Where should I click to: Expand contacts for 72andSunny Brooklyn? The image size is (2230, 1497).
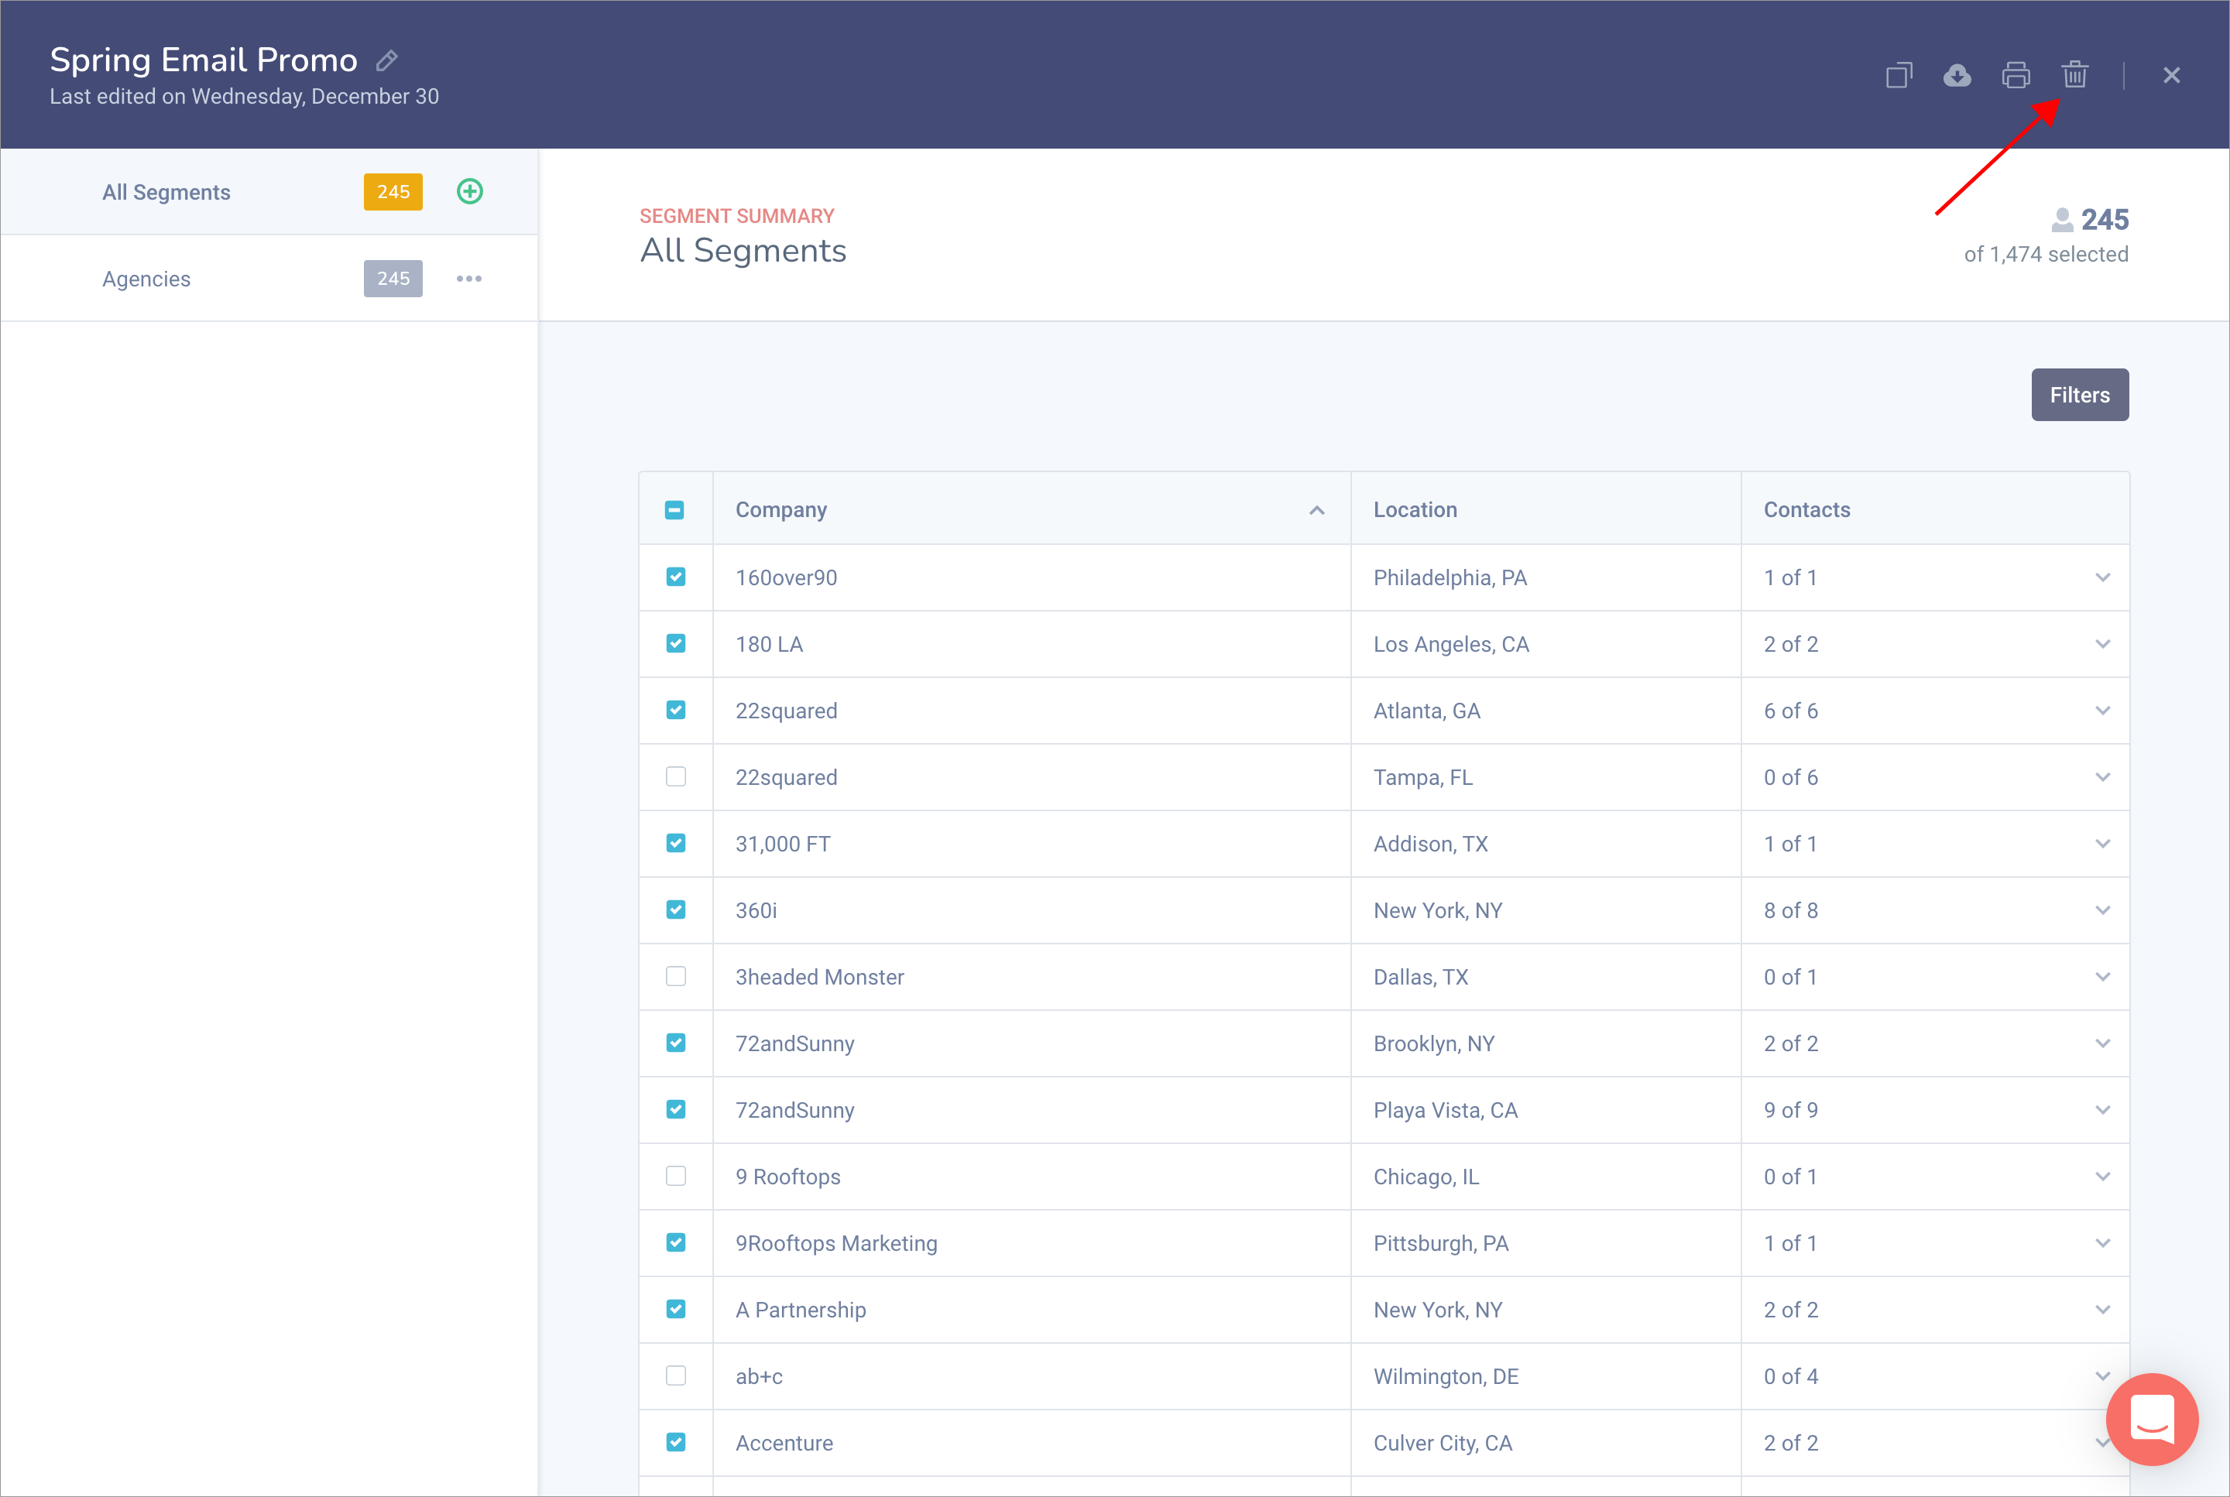tap(2103, 1043)
